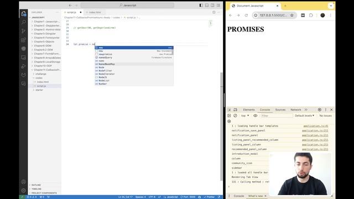Open Manage gear icon in VS Code
Screen dimensions: 354x199
23,190
